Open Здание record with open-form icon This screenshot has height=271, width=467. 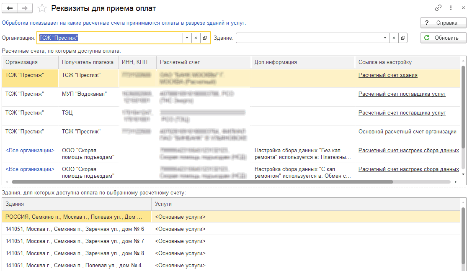point(403,38)
